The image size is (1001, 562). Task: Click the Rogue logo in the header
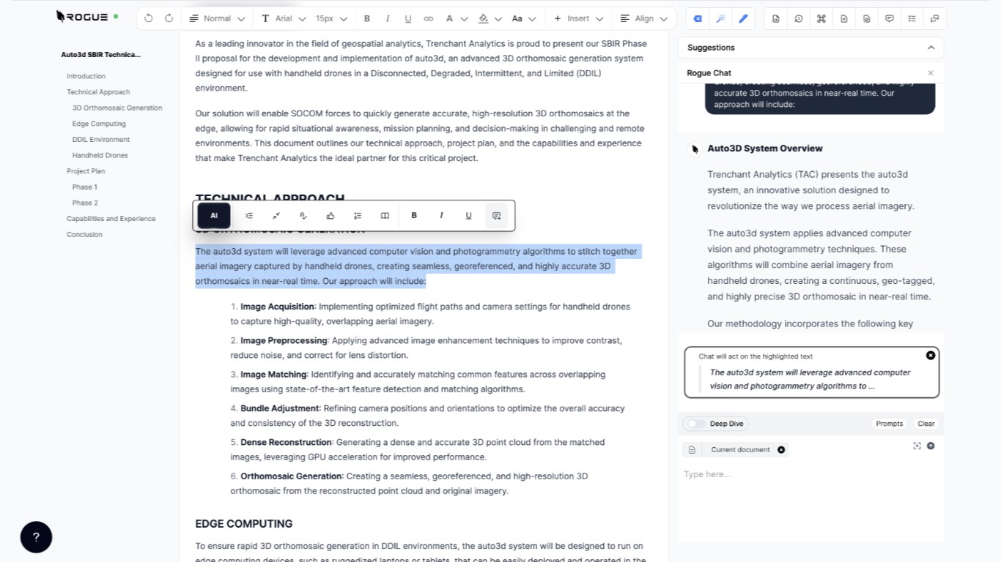pyautogui.click(x=83, y=16)
